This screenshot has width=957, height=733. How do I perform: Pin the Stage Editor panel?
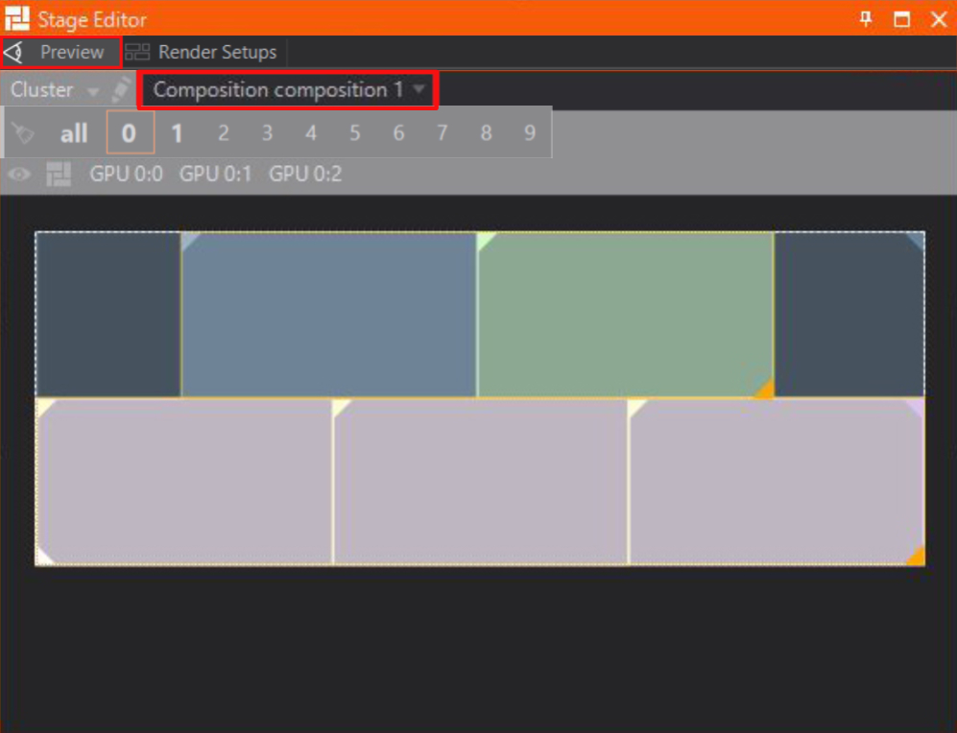point(866,19)
